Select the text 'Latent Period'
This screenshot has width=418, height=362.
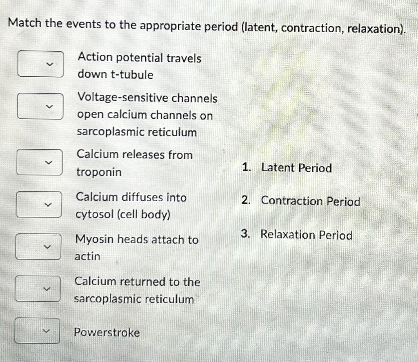point(297,168)
